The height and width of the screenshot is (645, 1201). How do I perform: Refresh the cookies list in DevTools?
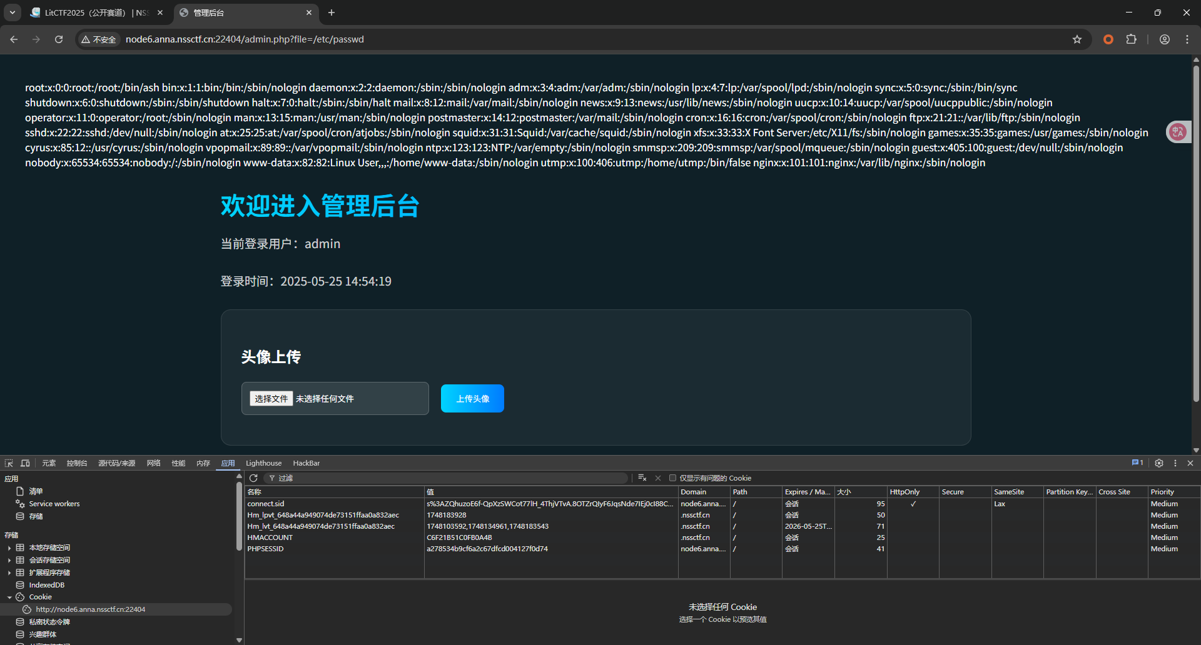pos(253,478)
